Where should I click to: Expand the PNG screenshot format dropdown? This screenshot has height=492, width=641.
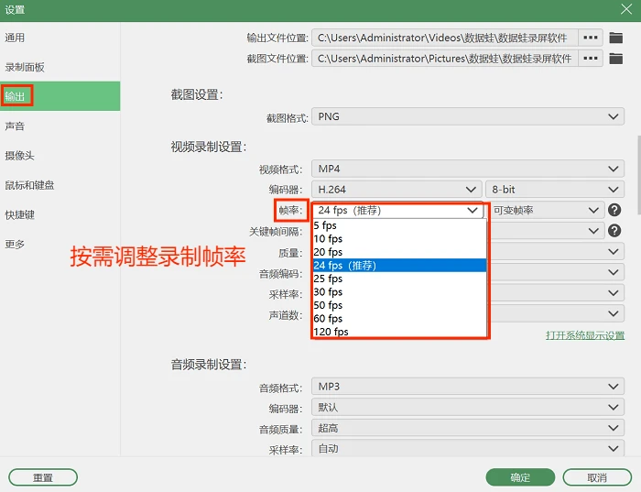[468, 116]
